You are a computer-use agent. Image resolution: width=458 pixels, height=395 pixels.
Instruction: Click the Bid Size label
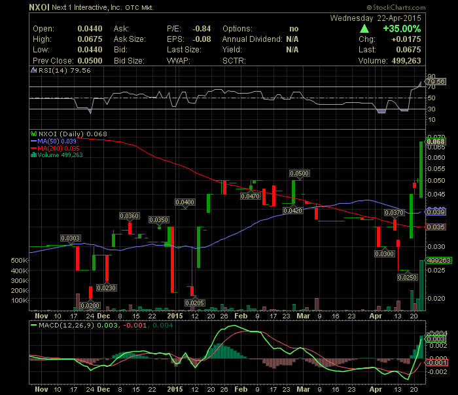coord(129,61)
